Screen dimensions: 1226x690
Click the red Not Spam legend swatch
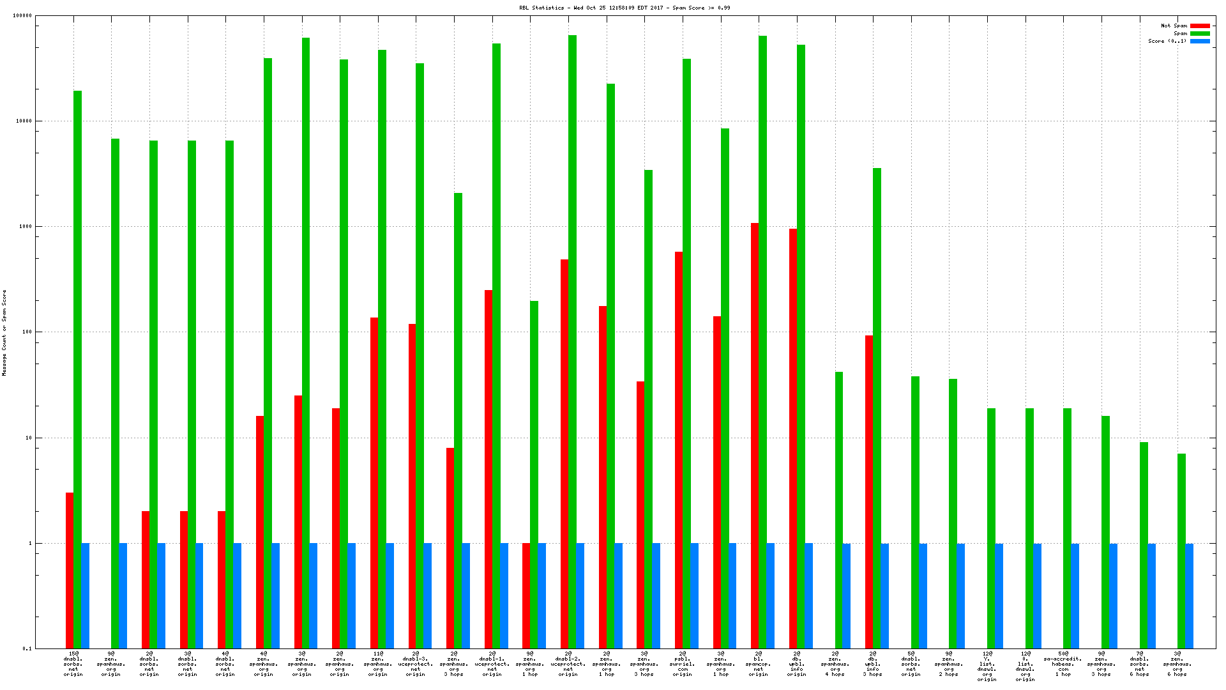(1200, 26)
